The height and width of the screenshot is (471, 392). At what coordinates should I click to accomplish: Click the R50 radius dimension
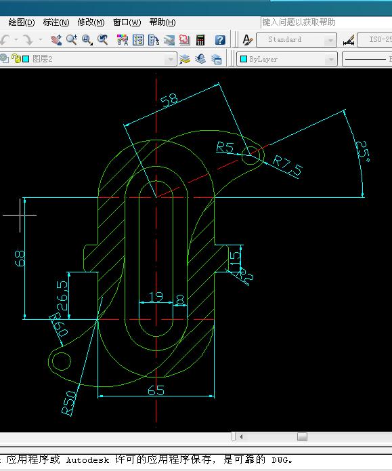pyautogui.click(x=69, y=403)
